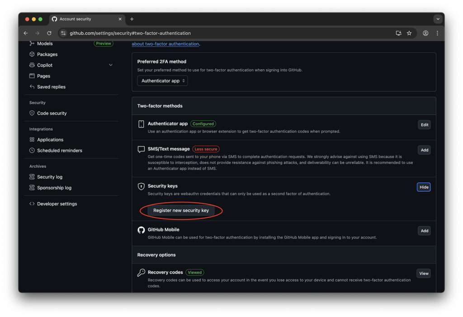This screenshot has height=317, width=463.
Task: Click the browser forward arrow
Action: pyautogui.click(x=37, y=33)
